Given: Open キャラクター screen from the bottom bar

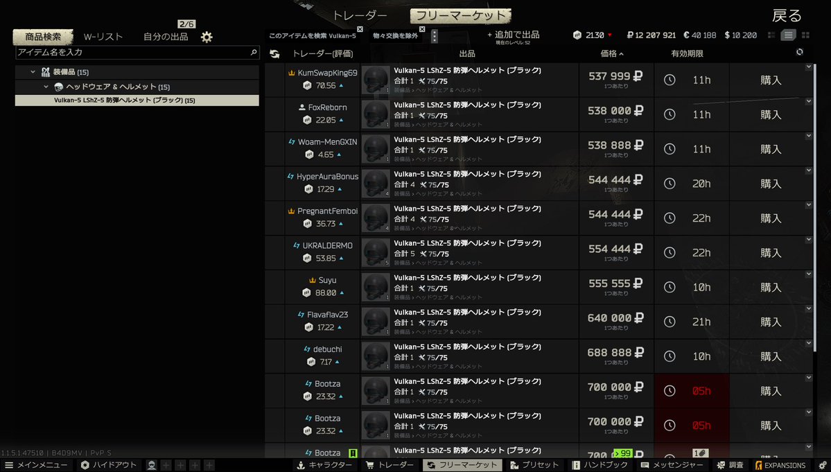Looking at the screenshot, I should [x=324, y=465].
